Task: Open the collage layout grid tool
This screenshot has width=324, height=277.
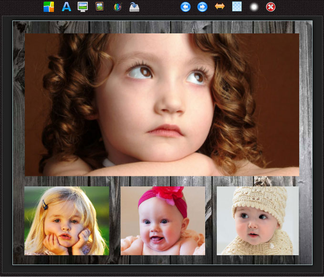Action: pyautogui.click(x=49, y=7)
